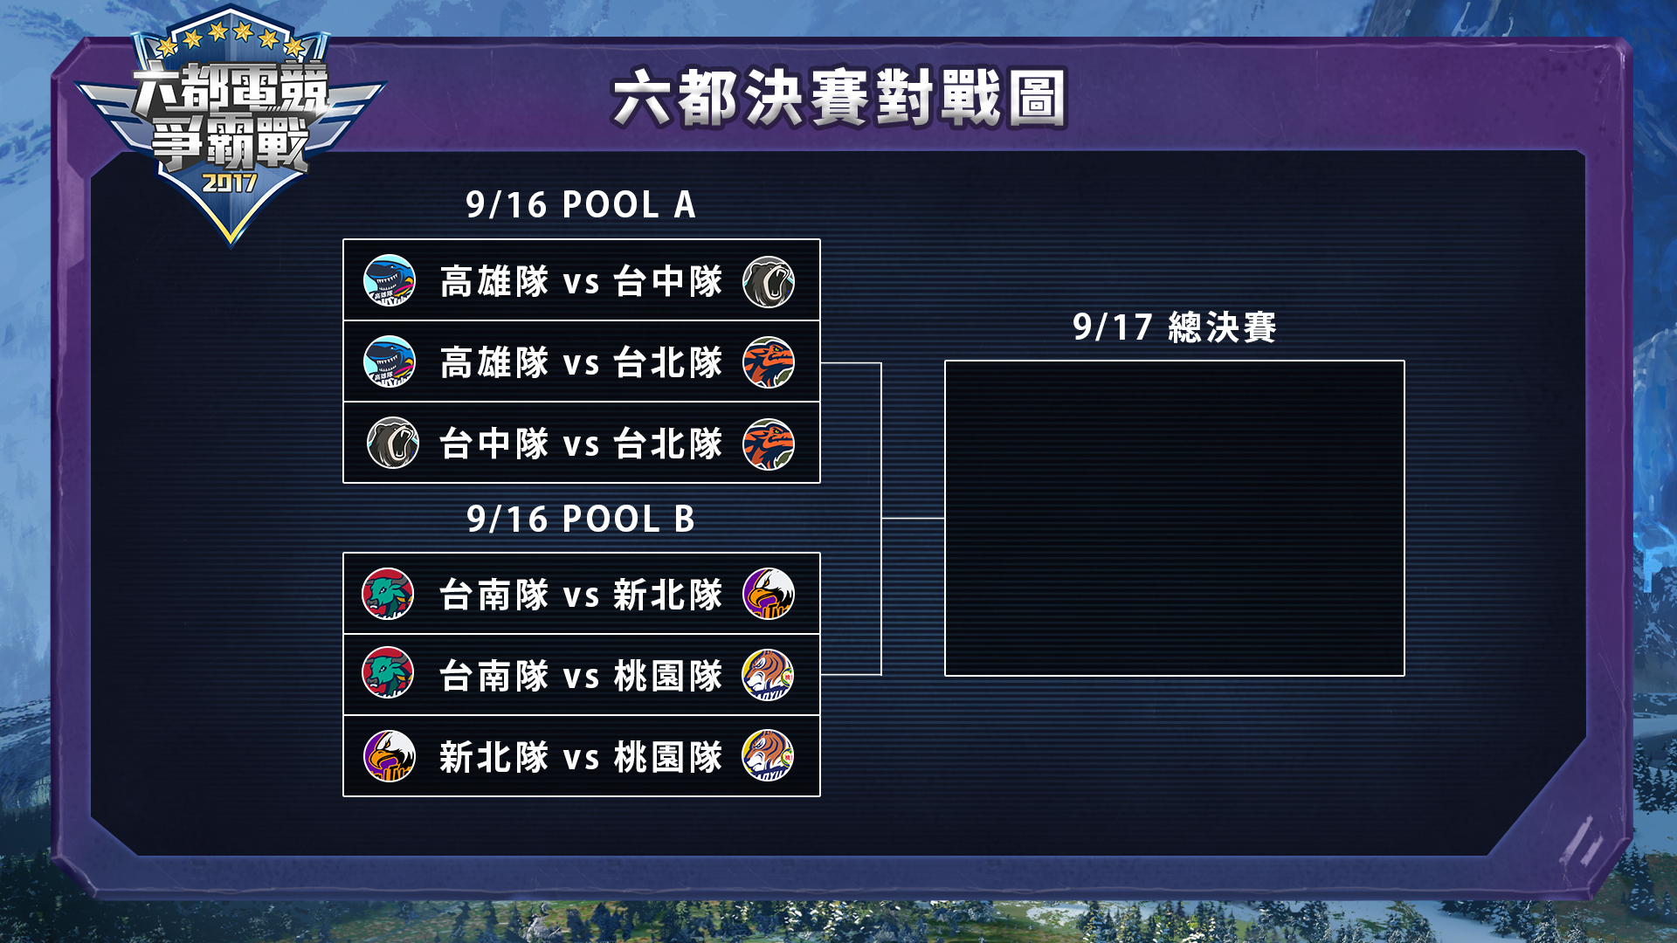The height and width of the screenshot is (943, 1677).
Task: Select the 9/16 POOL B heading
Action: click(x=581, y=520)
